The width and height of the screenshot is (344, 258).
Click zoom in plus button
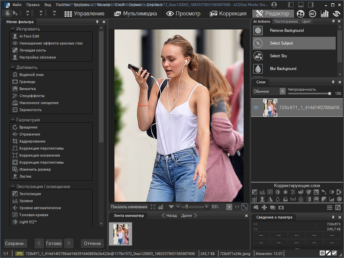click(x=206, y=207)
